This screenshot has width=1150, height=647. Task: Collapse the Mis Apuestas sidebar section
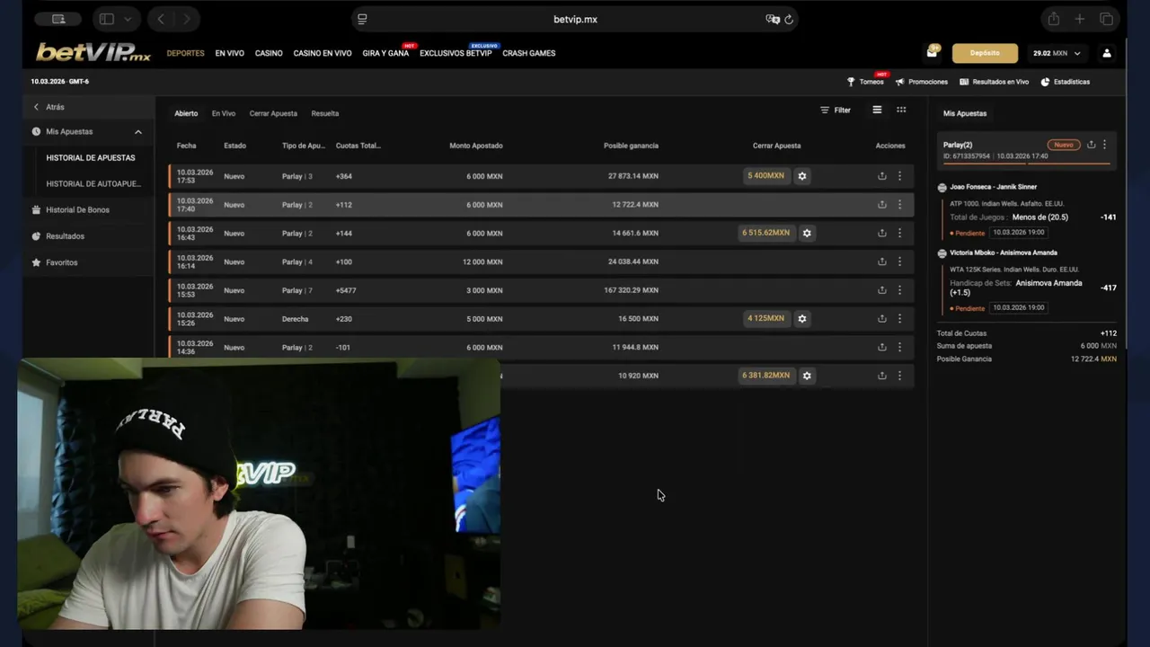coord(138,132)
